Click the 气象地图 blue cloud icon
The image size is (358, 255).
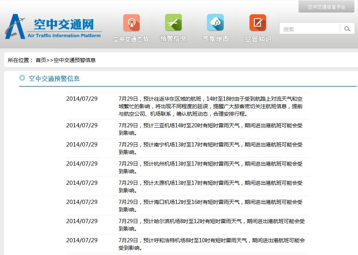(215, 23)
